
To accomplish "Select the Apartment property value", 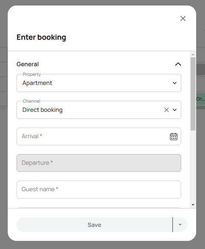I will click(37, 83).
